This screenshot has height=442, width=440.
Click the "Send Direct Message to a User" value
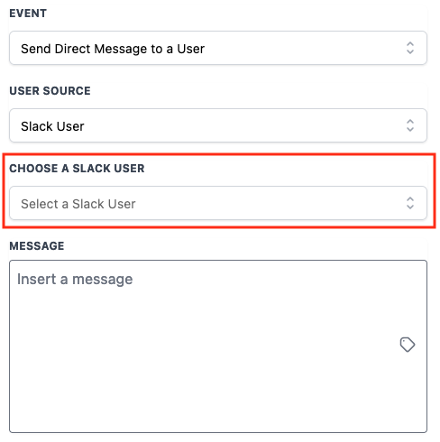tap(113, 49)
